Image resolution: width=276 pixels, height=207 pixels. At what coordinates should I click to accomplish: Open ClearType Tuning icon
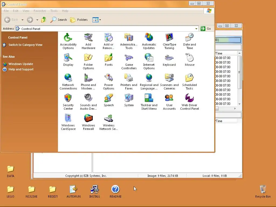(x=169, y=41)
